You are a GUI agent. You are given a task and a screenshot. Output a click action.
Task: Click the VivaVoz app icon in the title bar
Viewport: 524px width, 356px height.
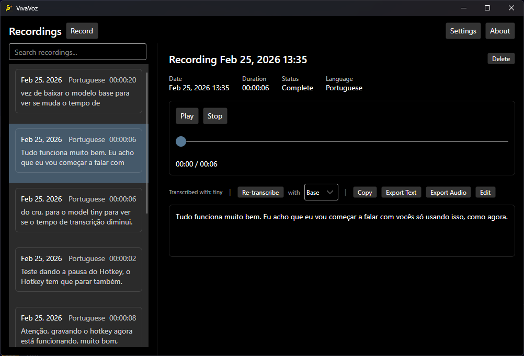coord(9,8)
